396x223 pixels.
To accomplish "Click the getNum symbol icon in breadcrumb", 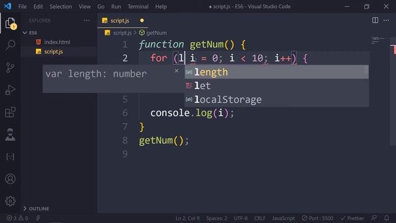I will pyautogui.click(x=142, y=33).
